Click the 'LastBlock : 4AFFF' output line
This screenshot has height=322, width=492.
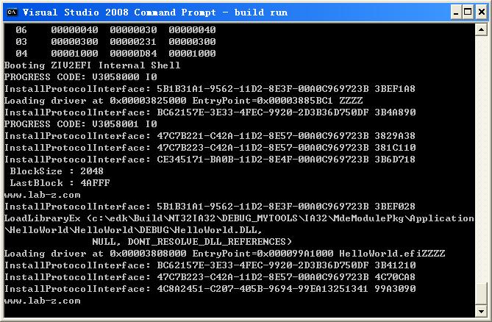[x=60, y=183]
